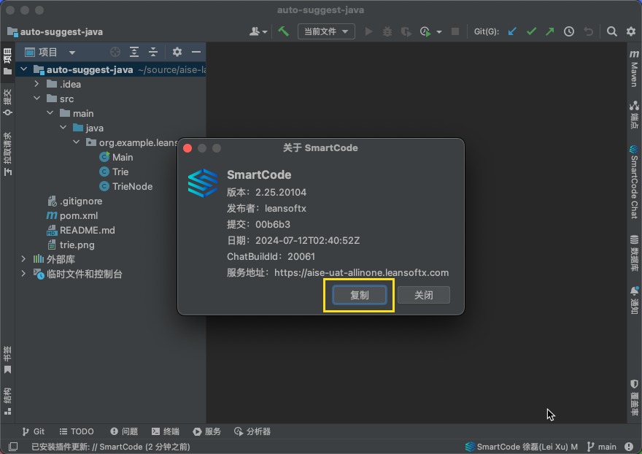
Task: Click the Stop square icon
Action: pos(455,31)
